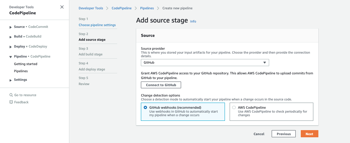This screenshot has height=143, width=350.
Task: Expand the Build CodeBuild section
Action: click(x=10, y=37)
